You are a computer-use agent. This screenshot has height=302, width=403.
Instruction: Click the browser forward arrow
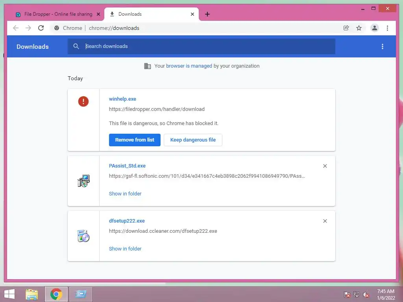[x=28, y=28]
